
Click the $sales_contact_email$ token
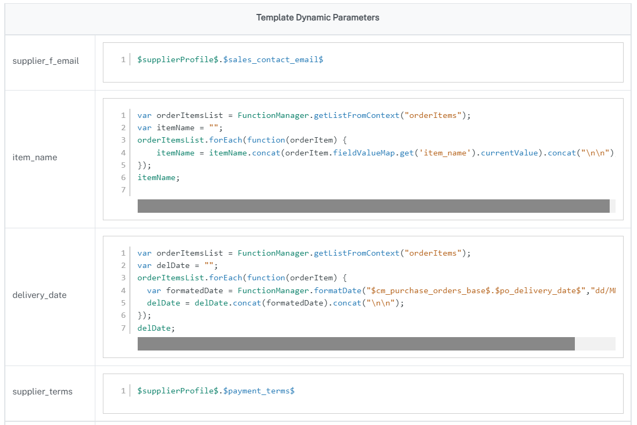point(273,60)
